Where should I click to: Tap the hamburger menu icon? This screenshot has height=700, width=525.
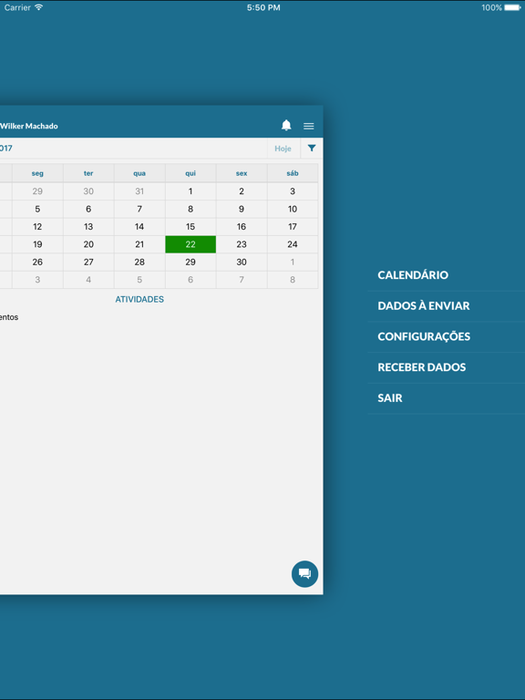point(308,126)
